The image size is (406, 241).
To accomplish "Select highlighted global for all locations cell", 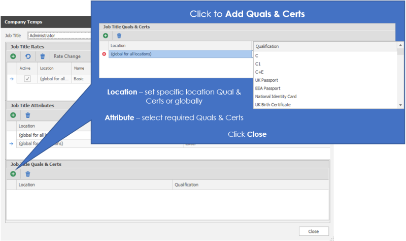I will tap(180, 54).
